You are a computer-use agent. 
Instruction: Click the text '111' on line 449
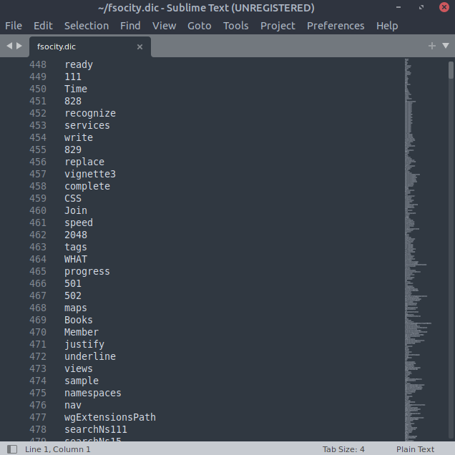[73, 77]
